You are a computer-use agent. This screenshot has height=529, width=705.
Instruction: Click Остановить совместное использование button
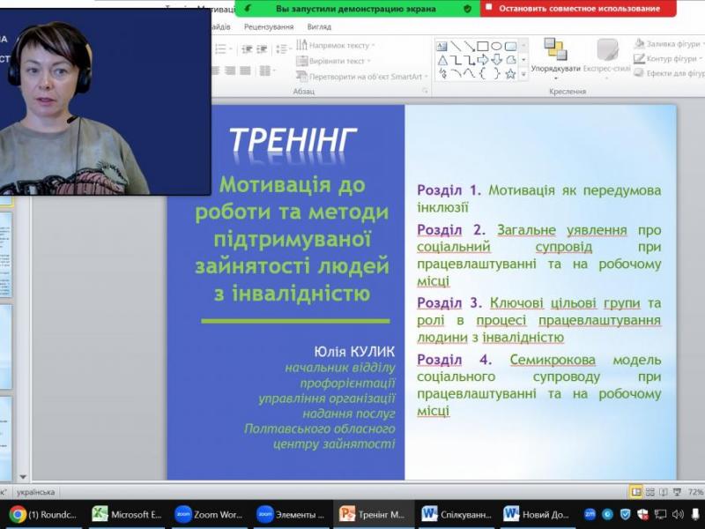578,9
